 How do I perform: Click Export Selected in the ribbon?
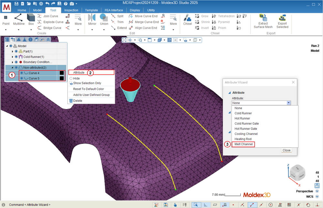coord(282,21)
